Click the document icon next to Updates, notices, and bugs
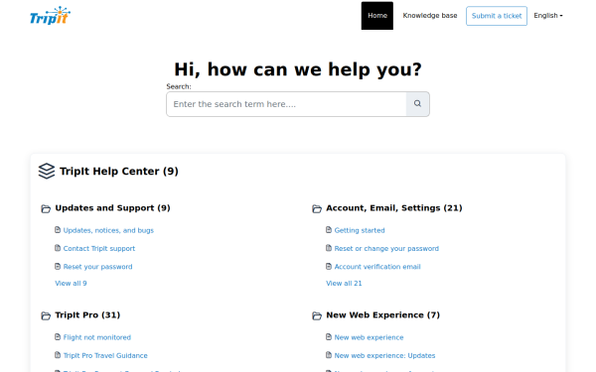Screen dimensions: 596x372 [x=58, y=230]
